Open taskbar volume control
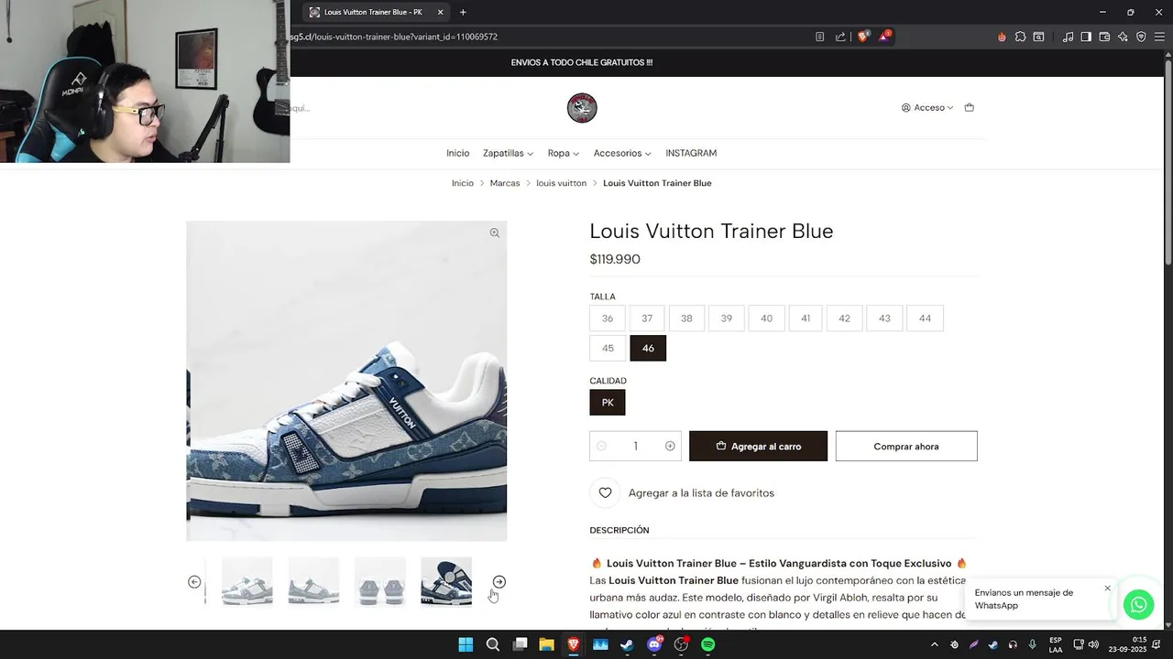The height and width of the screenshot is (659, 1173). pos(1093,644)
